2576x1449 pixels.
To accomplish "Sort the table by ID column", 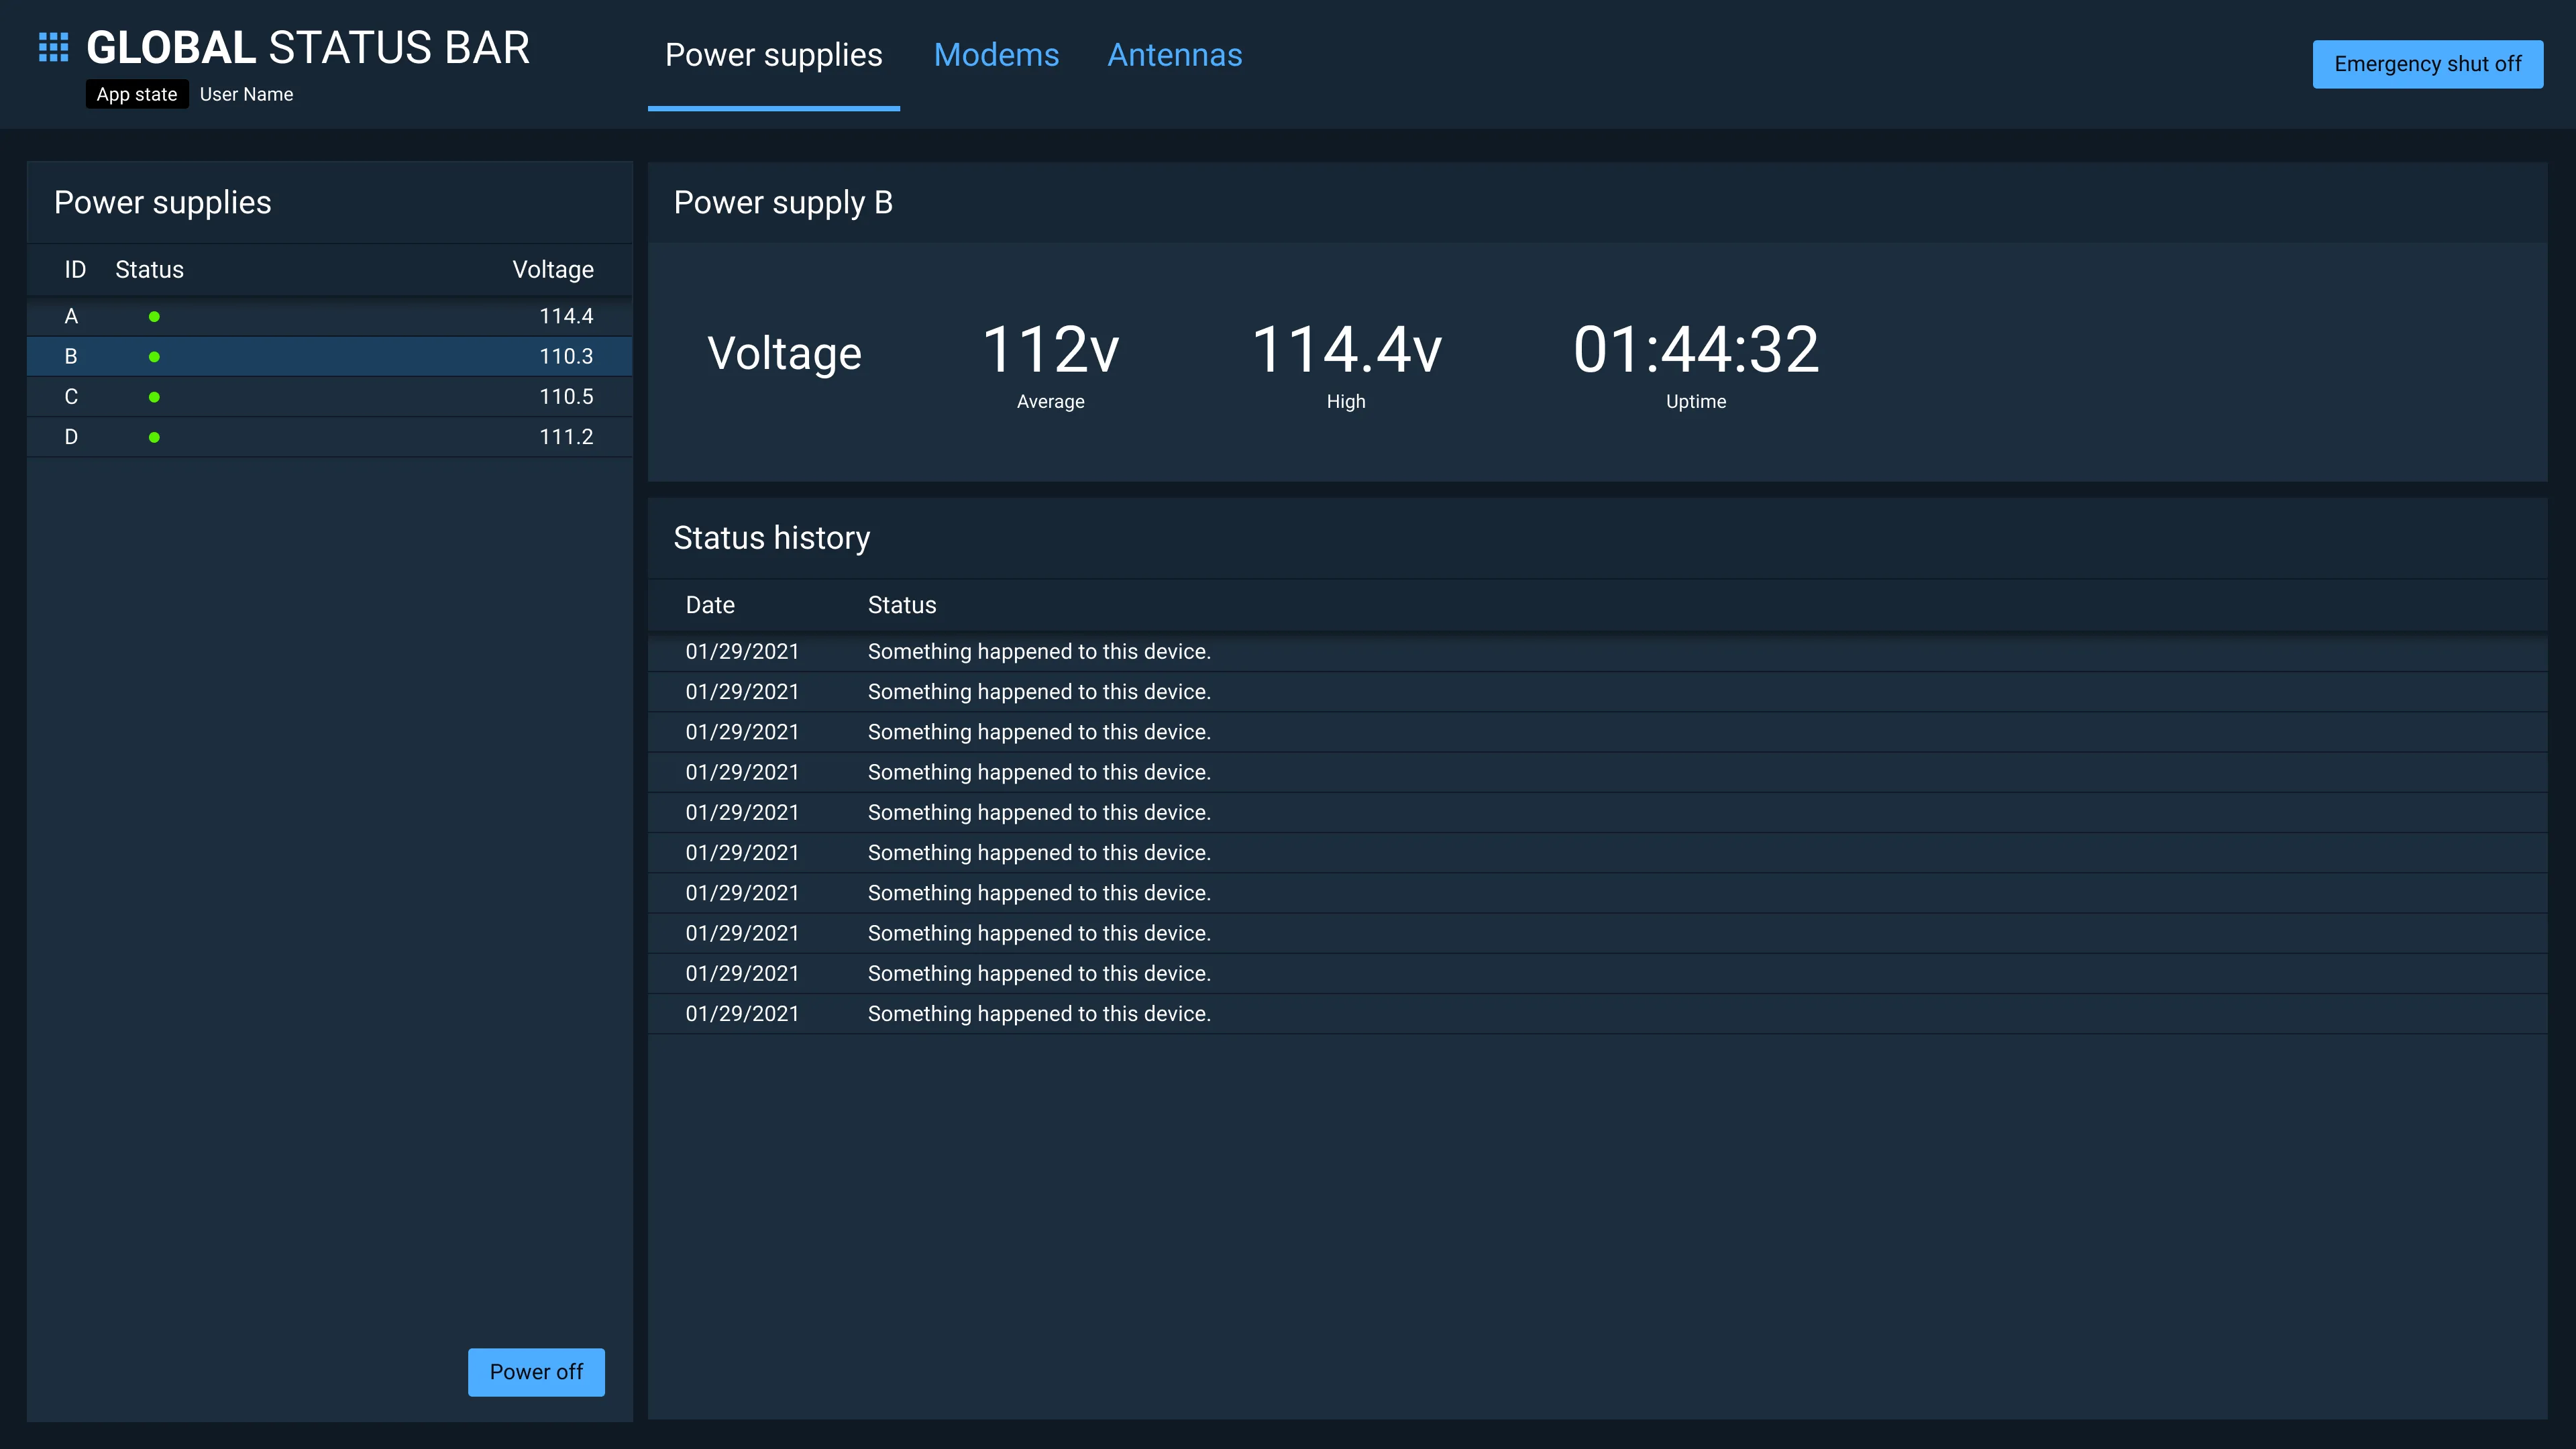I will (x=75, y=269).
